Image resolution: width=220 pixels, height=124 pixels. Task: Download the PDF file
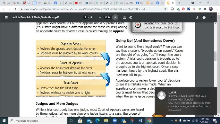(x=197, y=17)
